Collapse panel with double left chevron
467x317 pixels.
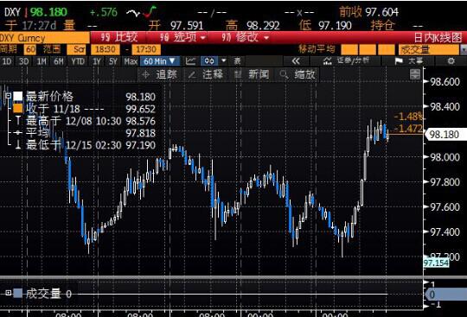pyautogui.click(x=296, y=61)
